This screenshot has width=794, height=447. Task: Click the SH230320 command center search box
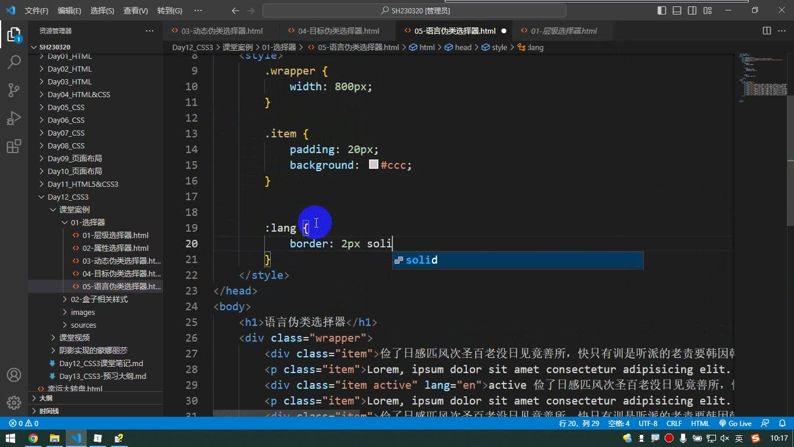click(414, 10)
